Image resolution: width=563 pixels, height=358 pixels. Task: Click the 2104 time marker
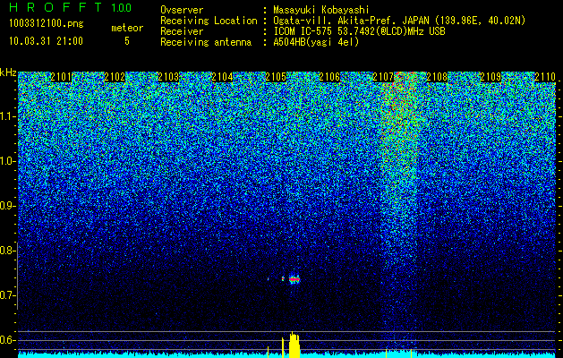click(222, 77)
